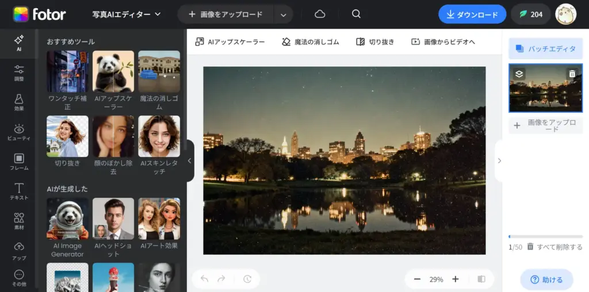Select AIアップスケーラー in top toolbar

230,41
